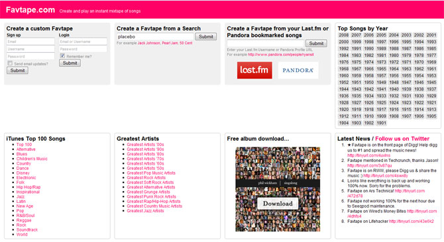The height and width of the screenshot is (242, 444).
Task: Open the Favtape.com home logo
Action: (30, 10)
